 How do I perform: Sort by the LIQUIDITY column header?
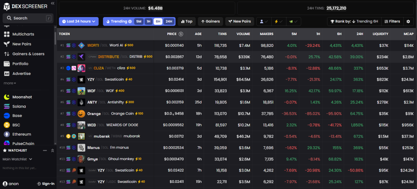click(380, 34)
